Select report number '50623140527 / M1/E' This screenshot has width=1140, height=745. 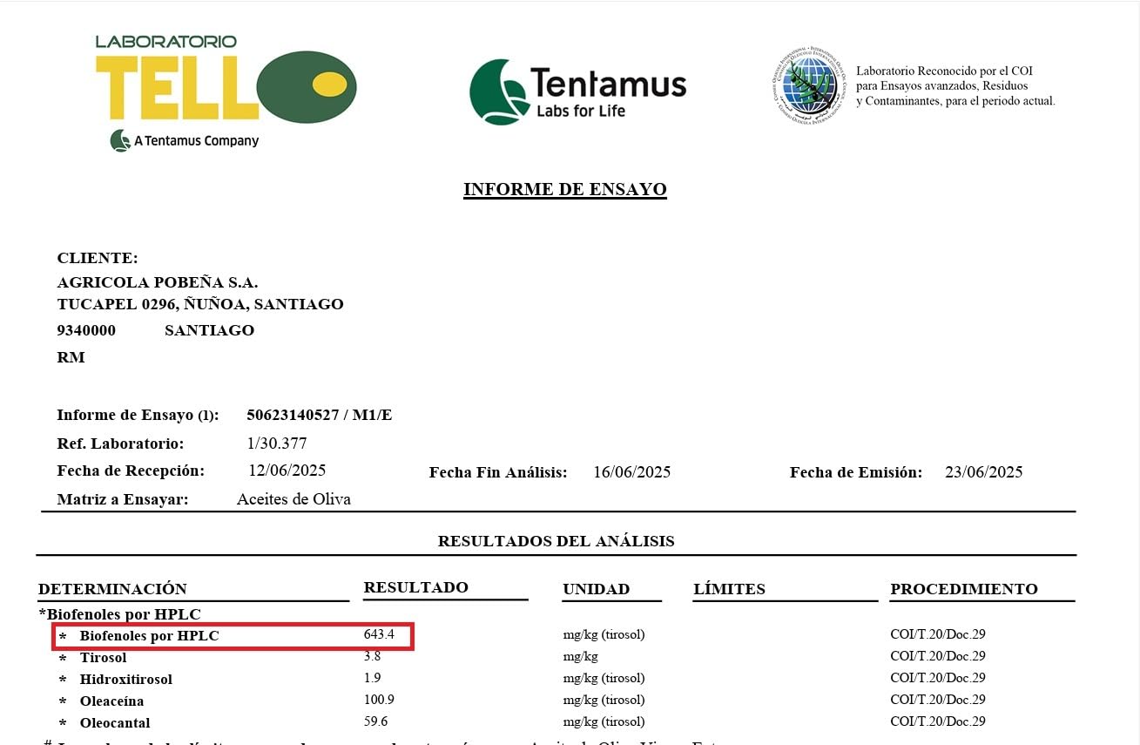point(320,415)
